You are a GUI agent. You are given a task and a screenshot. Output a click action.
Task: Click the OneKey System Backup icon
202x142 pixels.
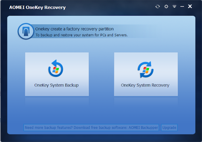pyautogui.click(x=56, y=68)
